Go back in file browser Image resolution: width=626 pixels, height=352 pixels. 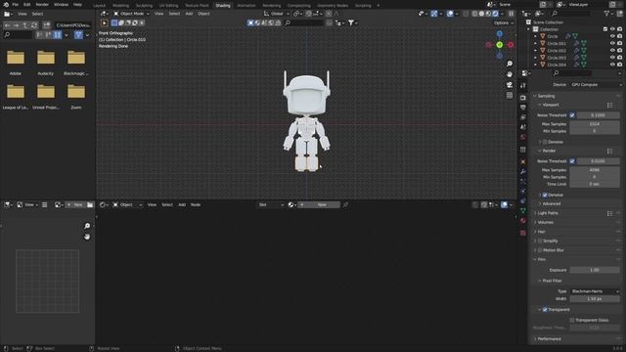(x=7, y=25)
